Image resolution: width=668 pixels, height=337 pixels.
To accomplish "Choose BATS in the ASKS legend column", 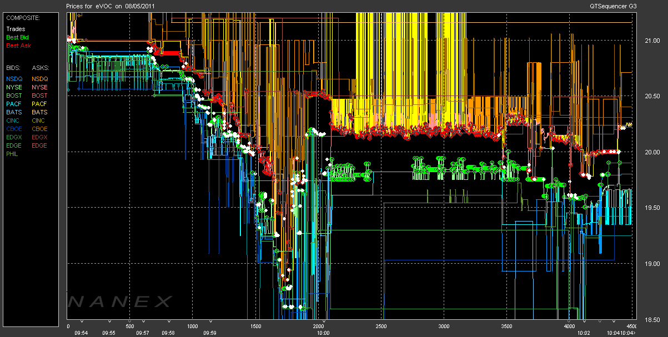I will 40,112.
